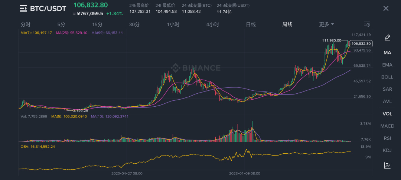
Task: Select the 4小时 timeframe
Action: coord(212,24)
